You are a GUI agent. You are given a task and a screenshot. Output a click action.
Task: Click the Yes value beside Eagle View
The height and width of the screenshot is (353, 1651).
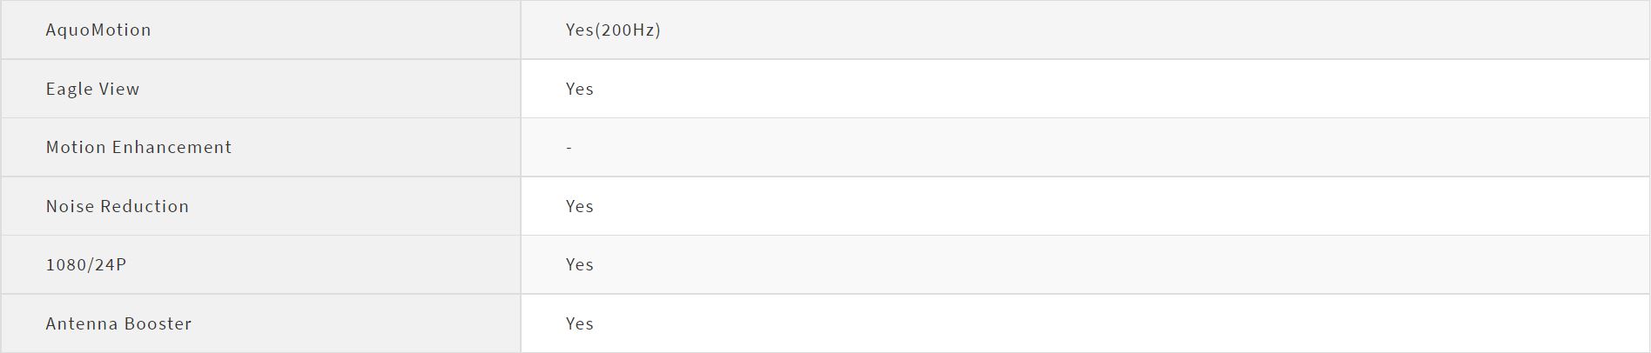coord(579,89)
